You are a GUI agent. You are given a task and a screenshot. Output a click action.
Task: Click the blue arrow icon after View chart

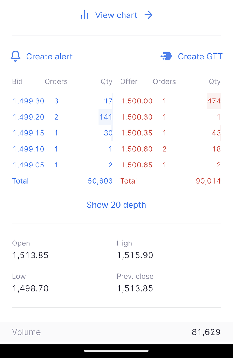(x=149, y=15)
